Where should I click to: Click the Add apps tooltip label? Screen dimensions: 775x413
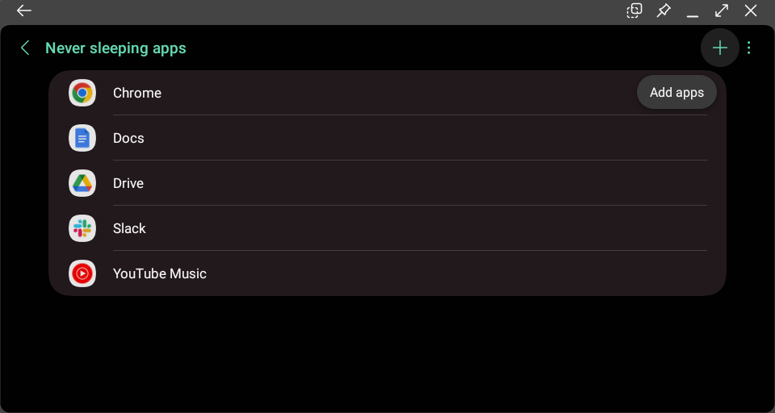point(677,92)
